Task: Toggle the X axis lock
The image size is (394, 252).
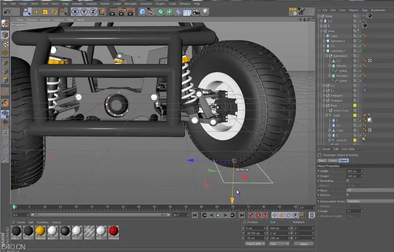Action: point(75,12)
